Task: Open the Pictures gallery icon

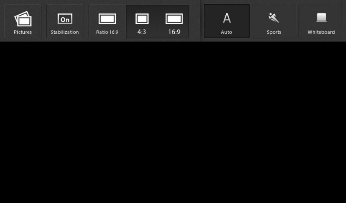Action: pos(23,19)
